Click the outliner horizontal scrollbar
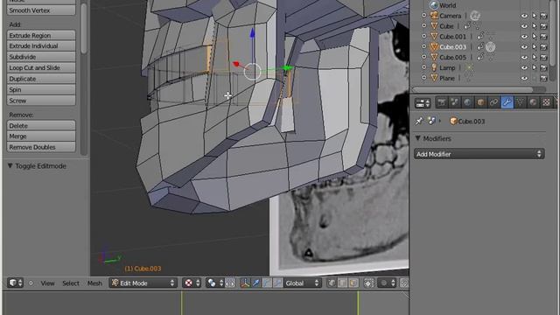Image resolution: width=560 pixels, height=315 pixels. click(x=472, y=89)
